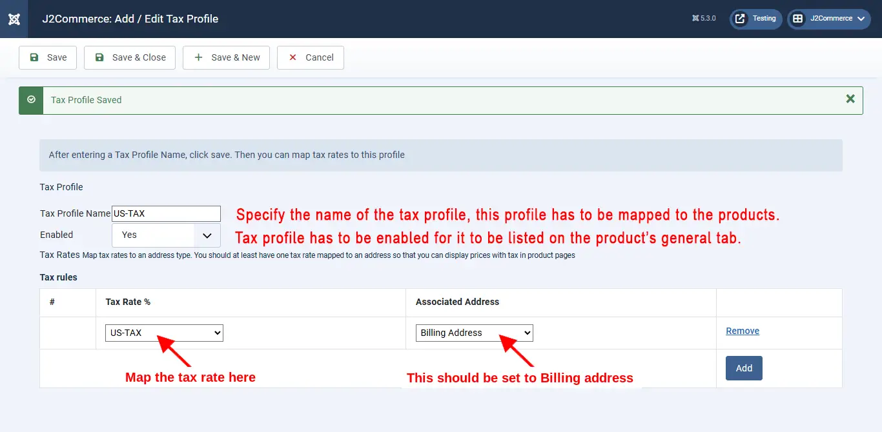Open the Tax Rate US-TAX dropdown

pyautogui.click(x=164, y=333)
